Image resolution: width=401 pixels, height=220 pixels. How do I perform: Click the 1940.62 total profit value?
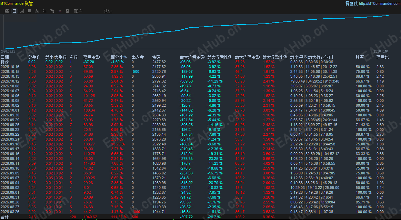90,217
